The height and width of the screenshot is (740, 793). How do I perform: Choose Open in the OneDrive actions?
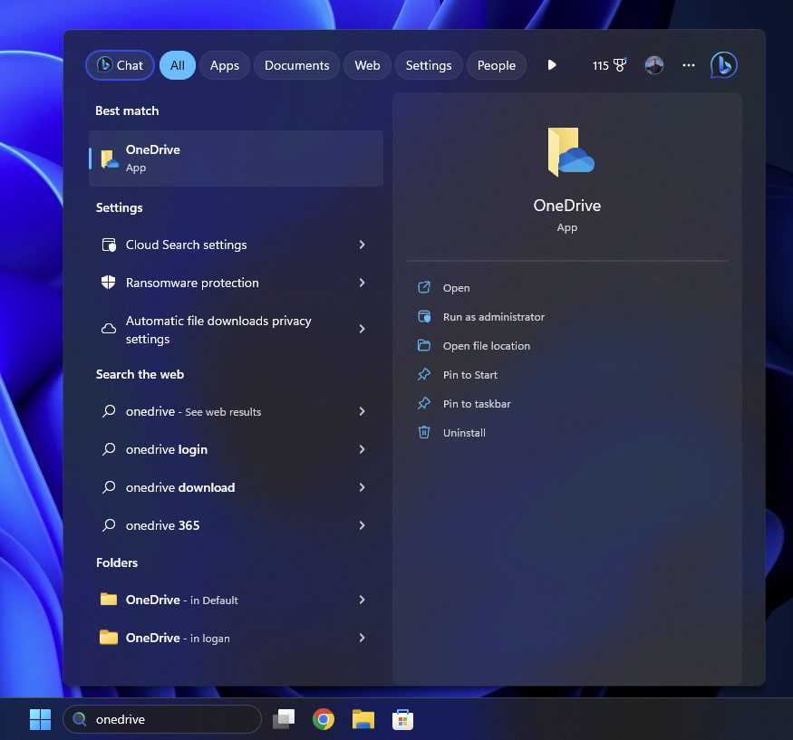pyautogui.click(x=456, y=288)
